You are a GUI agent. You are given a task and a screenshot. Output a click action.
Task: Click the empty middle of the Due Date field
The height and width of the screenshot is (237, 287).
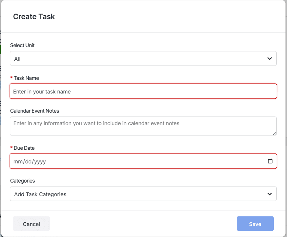tap(156, 161)
